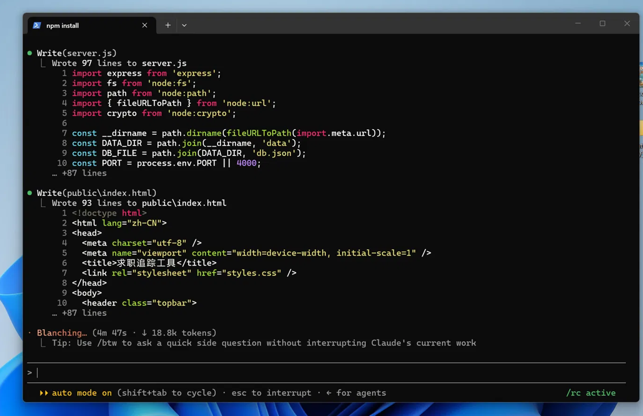The width and height of the screenshot is (643, 416).
Task: Click 'Wrote 93 lines to public\index.html'
Action: coord(139,203)
